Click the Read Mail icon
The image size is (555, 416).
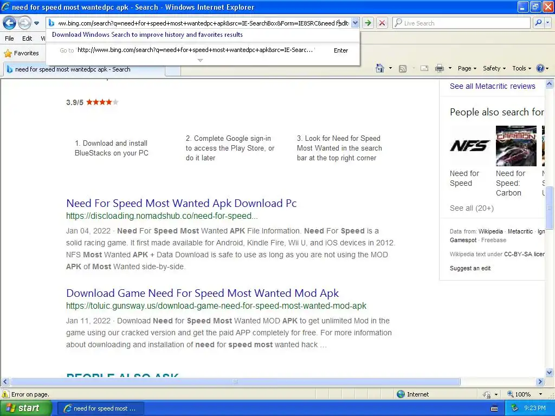(x=424, y=68)
